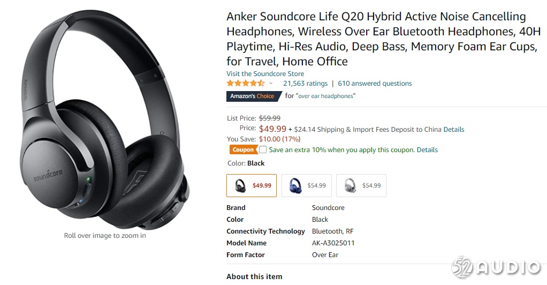Image resolution: width=547 pixels, height=285 pixels.
Task: Click the 52AUDIO watermark logo
Action: [x=496, y=267]
